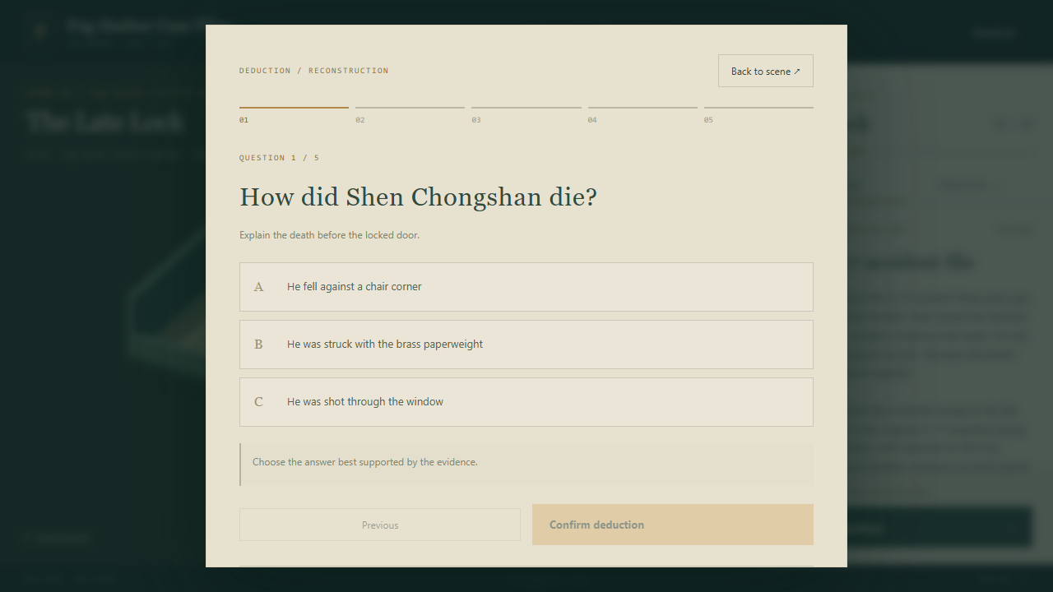The width and height of the screenshot is (1053, 592).
Task: Switch to final step 05
Action: tap(758, 114)
